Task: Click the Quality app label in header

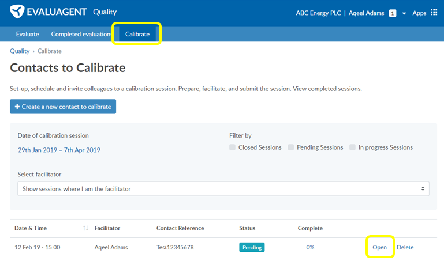Action: click(x=105, y=12)
